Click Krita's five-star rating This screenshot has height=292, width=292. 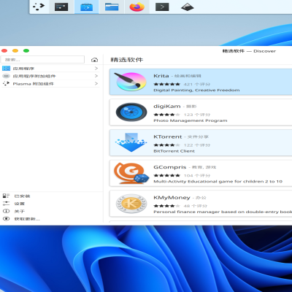click(x=166, y=84)
